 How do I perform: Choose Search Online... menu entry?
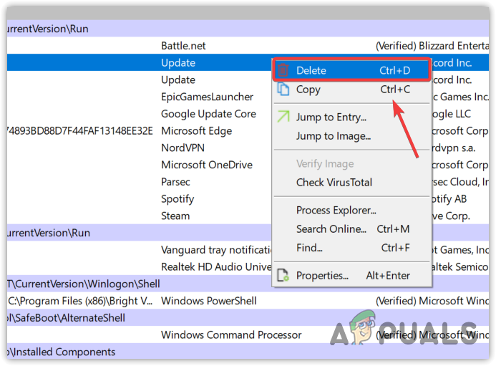351,229
